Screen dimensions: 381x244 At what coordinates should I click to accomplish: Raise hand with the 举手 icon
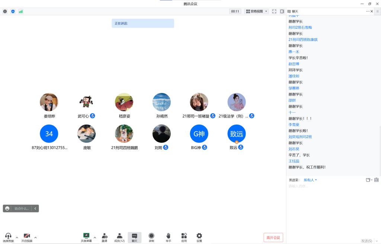(x=169, y=237)
